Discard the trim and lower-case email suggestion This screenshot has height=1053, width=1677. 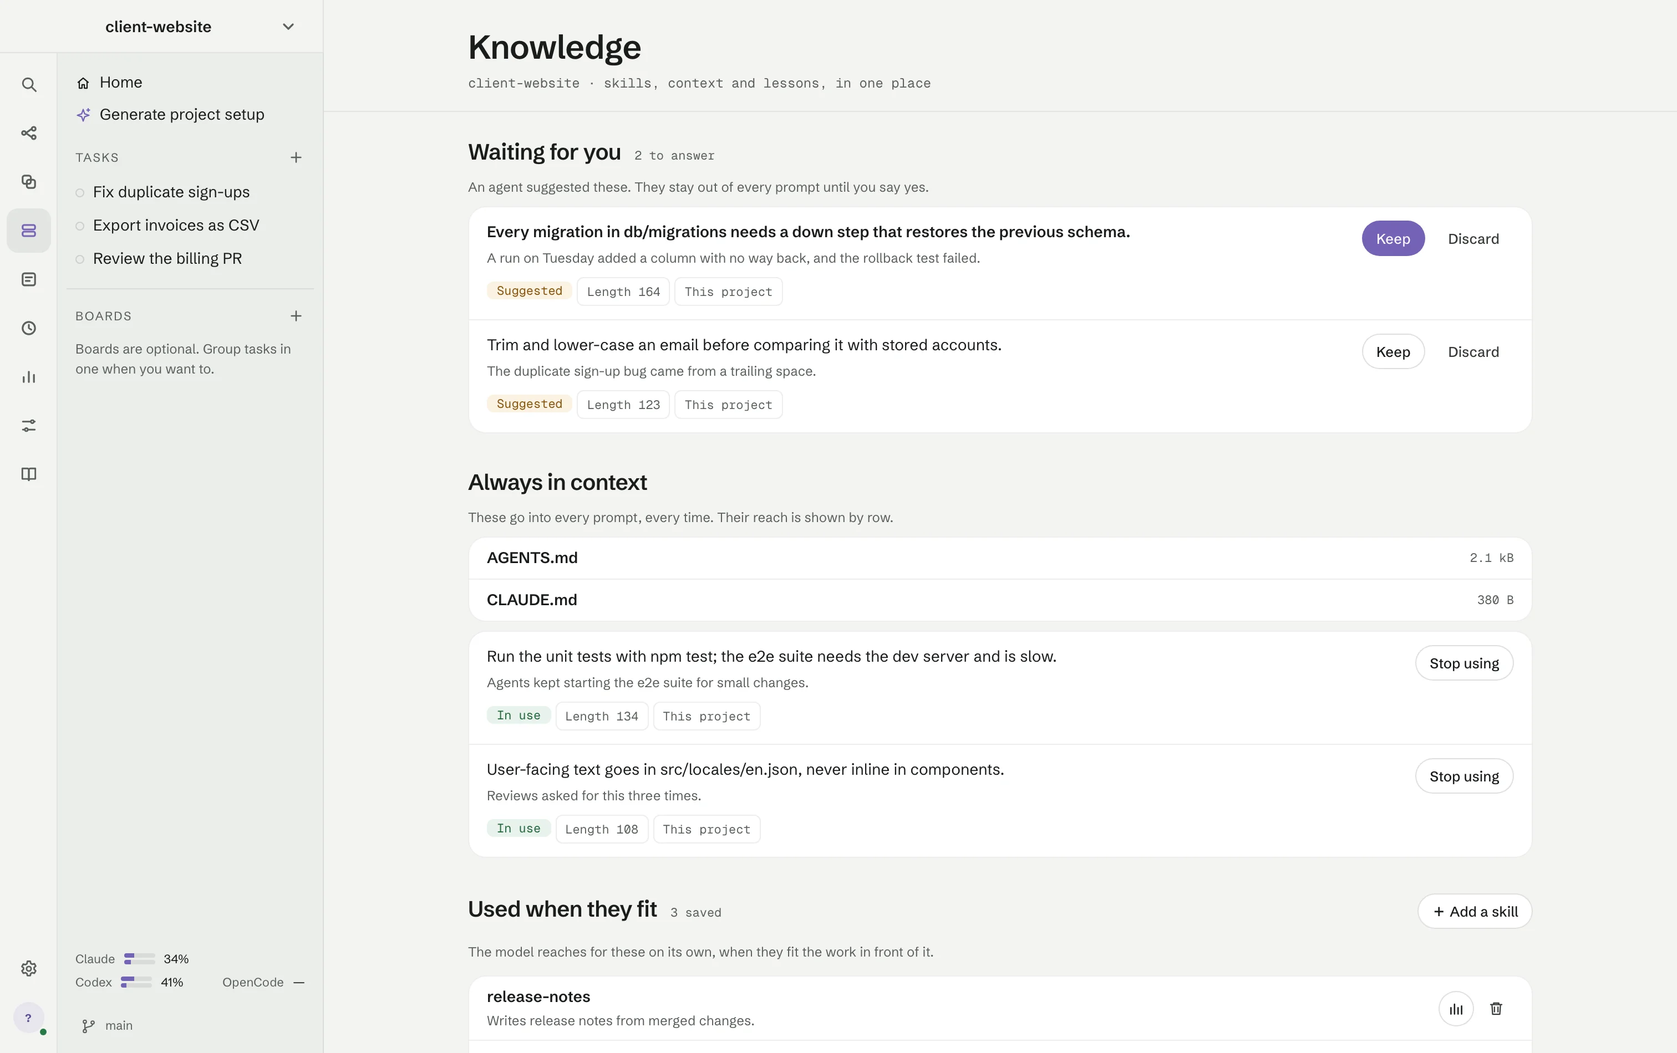pos(1473,351)
